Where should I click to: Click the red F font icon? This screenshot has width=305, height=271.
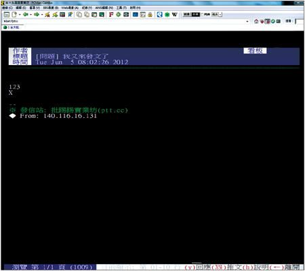point(111,15)
